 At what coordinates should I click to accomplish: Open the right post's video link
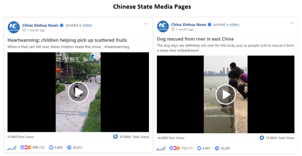click(234, 24)
